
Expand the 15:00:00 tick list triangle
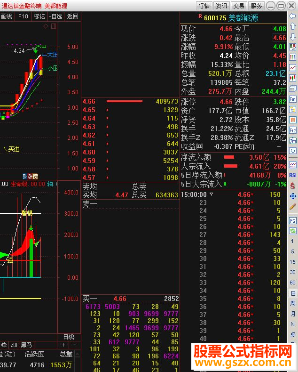point(212,194)
